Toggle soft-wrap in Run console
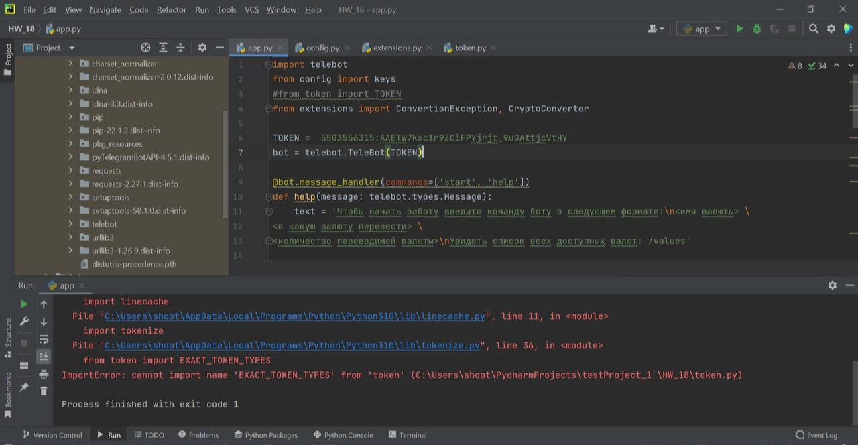858x445 pixels. [x=44, y=339]
